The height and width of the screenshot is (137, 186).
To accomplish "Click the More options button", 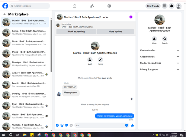I will point(115,32).
